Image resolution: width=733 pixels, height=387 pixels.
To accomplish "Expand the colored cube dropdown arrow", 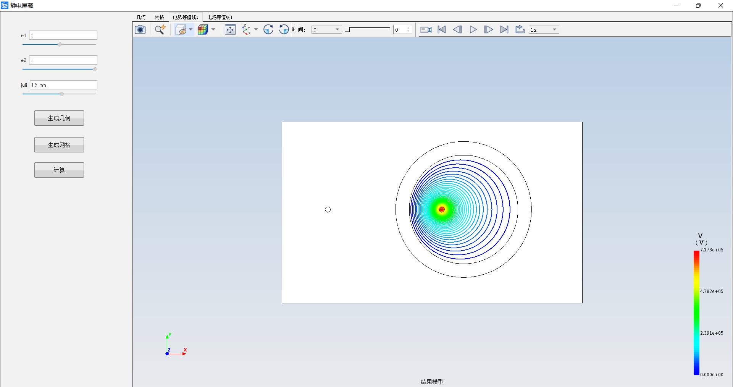I will 213,29.
